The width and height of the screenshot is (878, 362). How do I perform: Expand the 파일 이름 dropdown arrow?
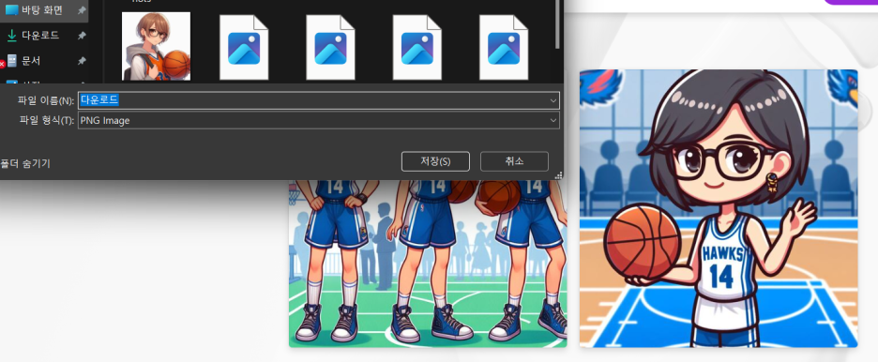click(553, 100)
